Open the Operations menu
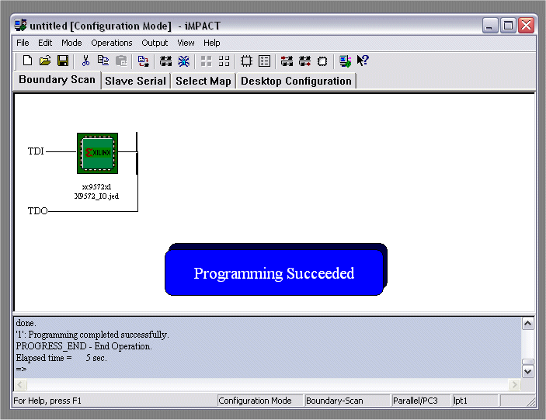This screenshot has width=546, height=420. pyautogui.click(x=111, y=43)
